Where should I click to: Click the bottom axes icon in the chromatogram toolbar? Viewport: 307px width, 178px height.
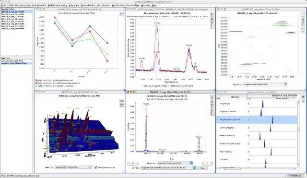tap(212, 27)
